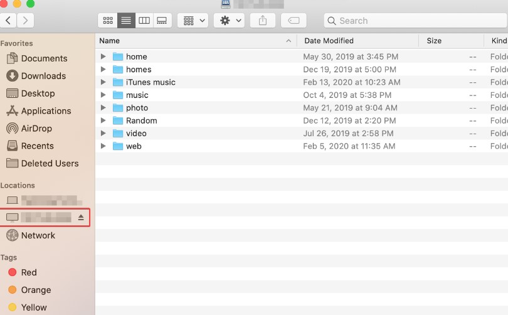Viewport: 508px width, 315px height.
Task: Select the Red tag
Action: click(29, 272)
